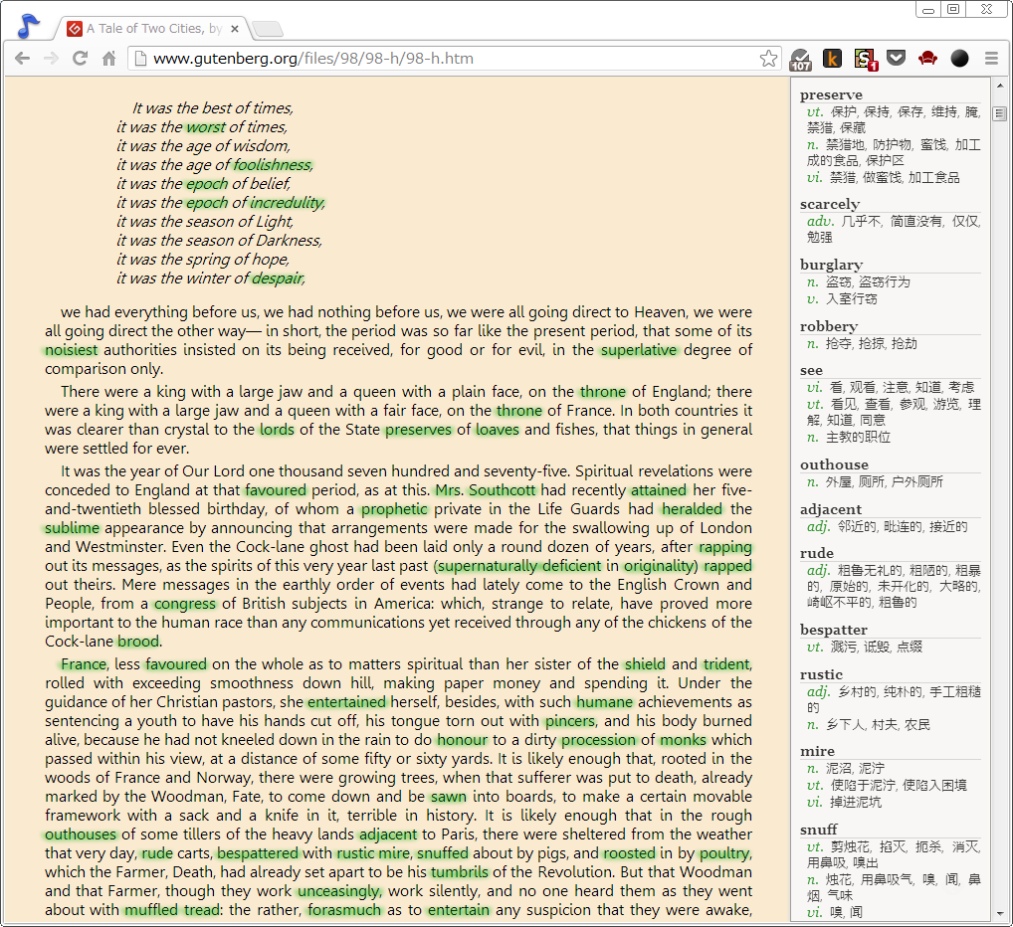The width and height of the screenshot is (1013, 927).
Task: Open a new browser tab
Action: (267, 28)
